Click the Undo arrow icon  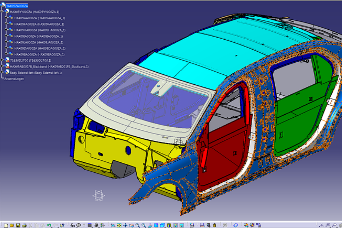[49, 225]
